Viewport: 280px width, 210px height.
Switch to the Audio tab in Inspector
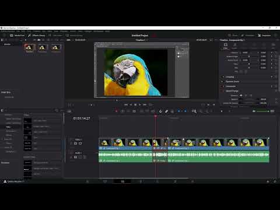235,45
